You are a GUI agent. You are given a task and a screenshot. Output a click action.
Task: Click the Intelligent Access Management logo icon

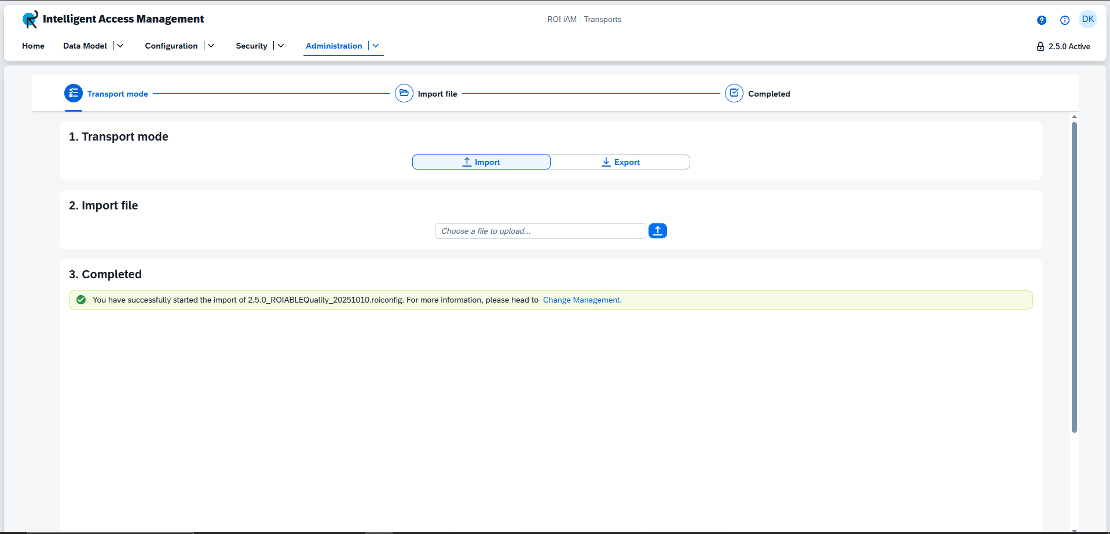point(30,19)
